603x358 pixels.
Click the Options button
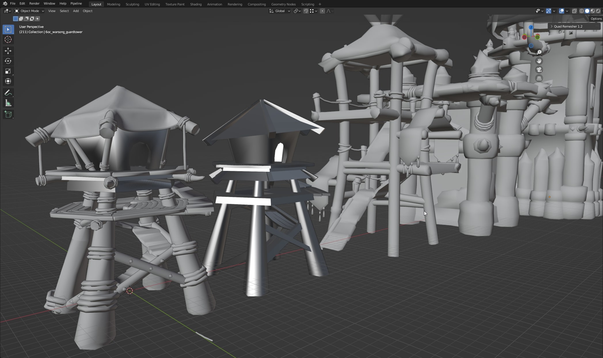596,19
